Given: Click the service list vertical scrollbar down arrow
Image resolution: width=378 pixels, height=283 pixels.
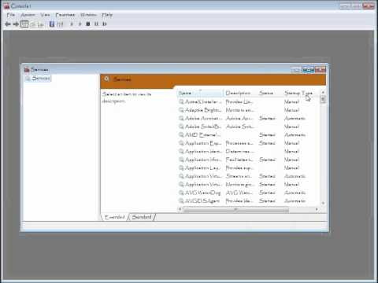Looking at the screenshot, I should (323, 203).
